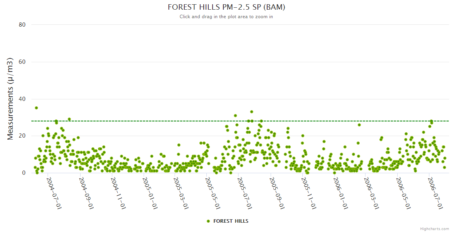Click the 80 y-axis tick label
Viewport: 453px width, 232px height.
coord(22,25)
